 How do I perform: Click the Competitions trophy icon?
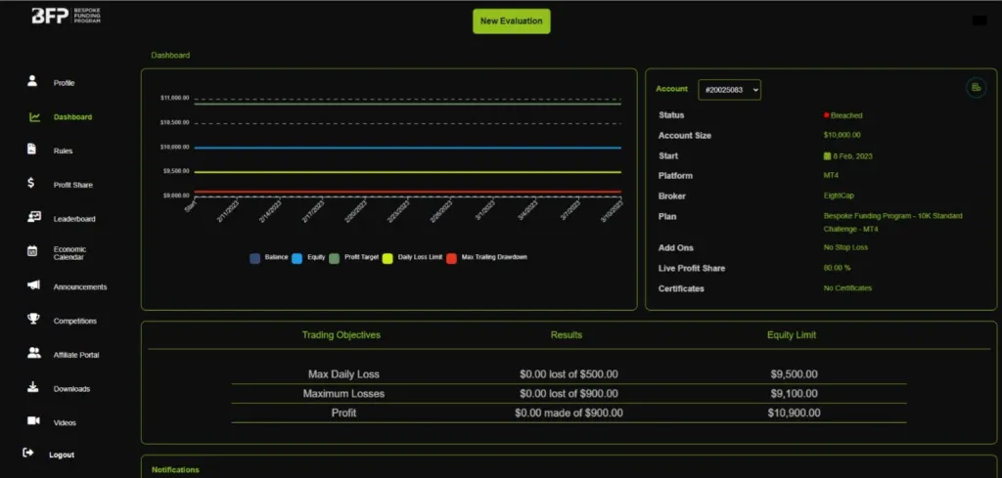pyautogui.click(x=33, y=320)
